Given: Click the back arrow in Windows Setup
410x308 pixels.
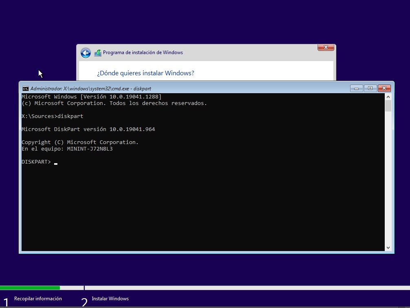Looking at the screenshot, I should coord(86,53).
